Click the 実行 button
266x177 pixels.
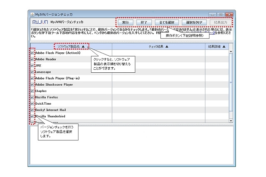126,22
